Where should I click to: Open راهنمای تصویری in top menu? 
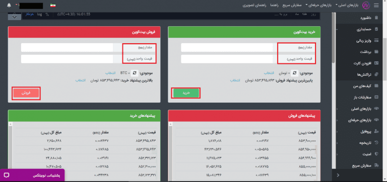254,5
